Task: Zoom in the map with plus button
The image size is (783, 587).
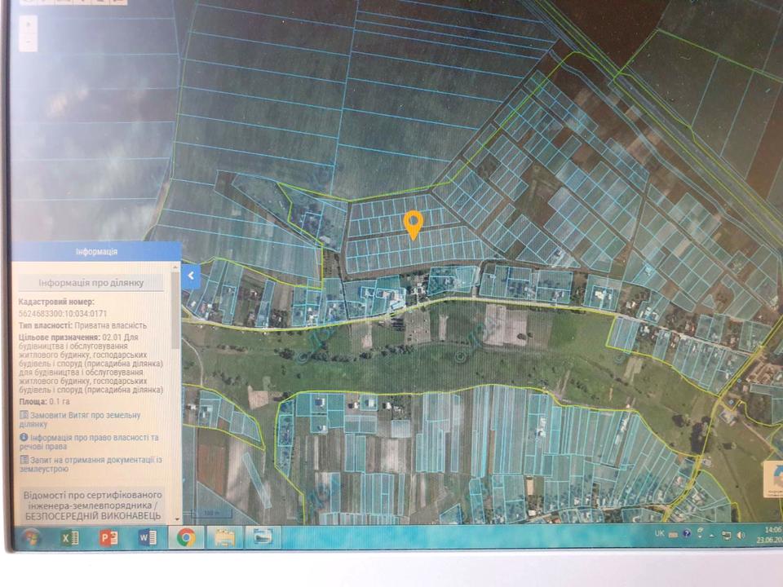Action: click(x=29, y=24)
